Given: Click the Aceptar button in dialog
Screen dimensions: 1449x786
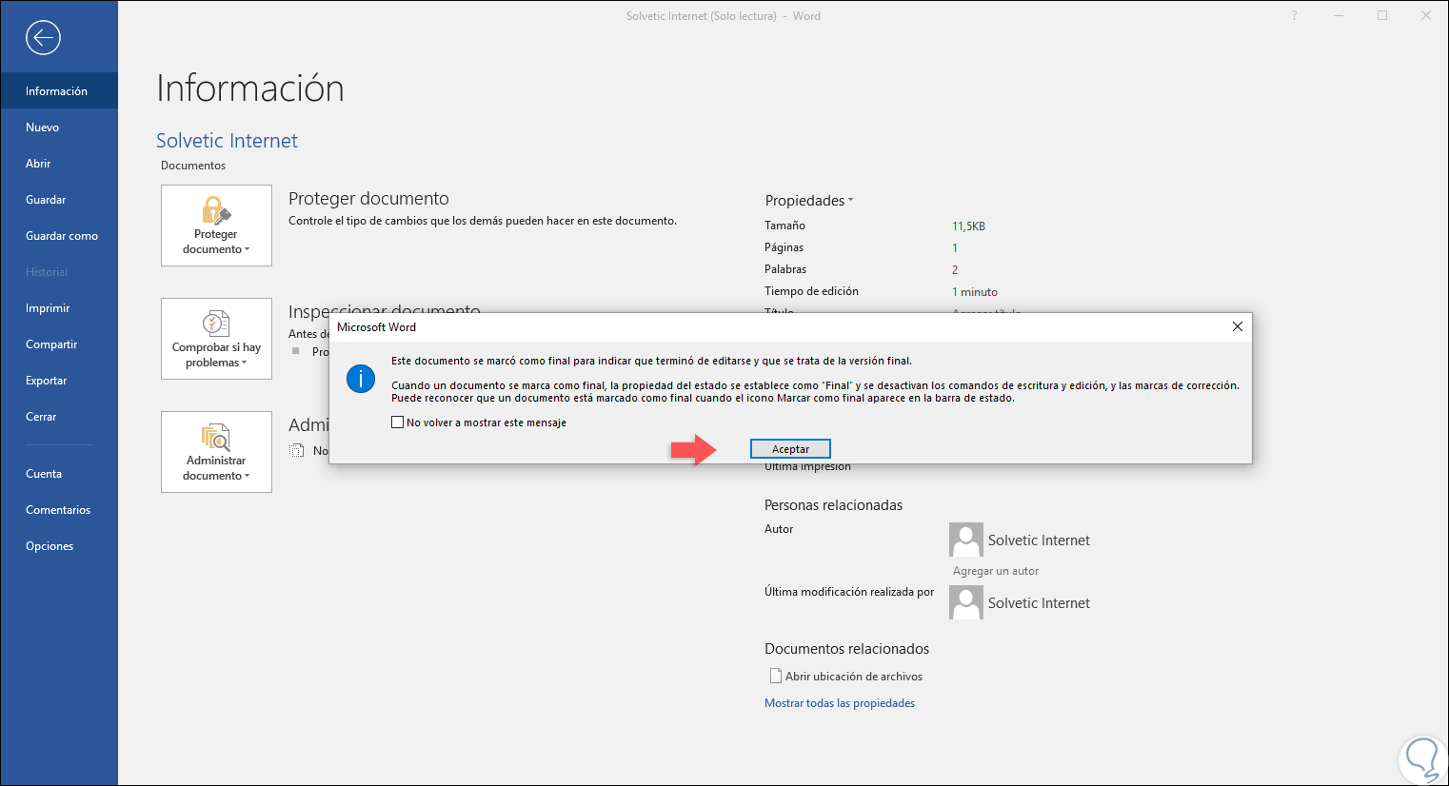Looking at the screenshot, I should click(790, 449).
